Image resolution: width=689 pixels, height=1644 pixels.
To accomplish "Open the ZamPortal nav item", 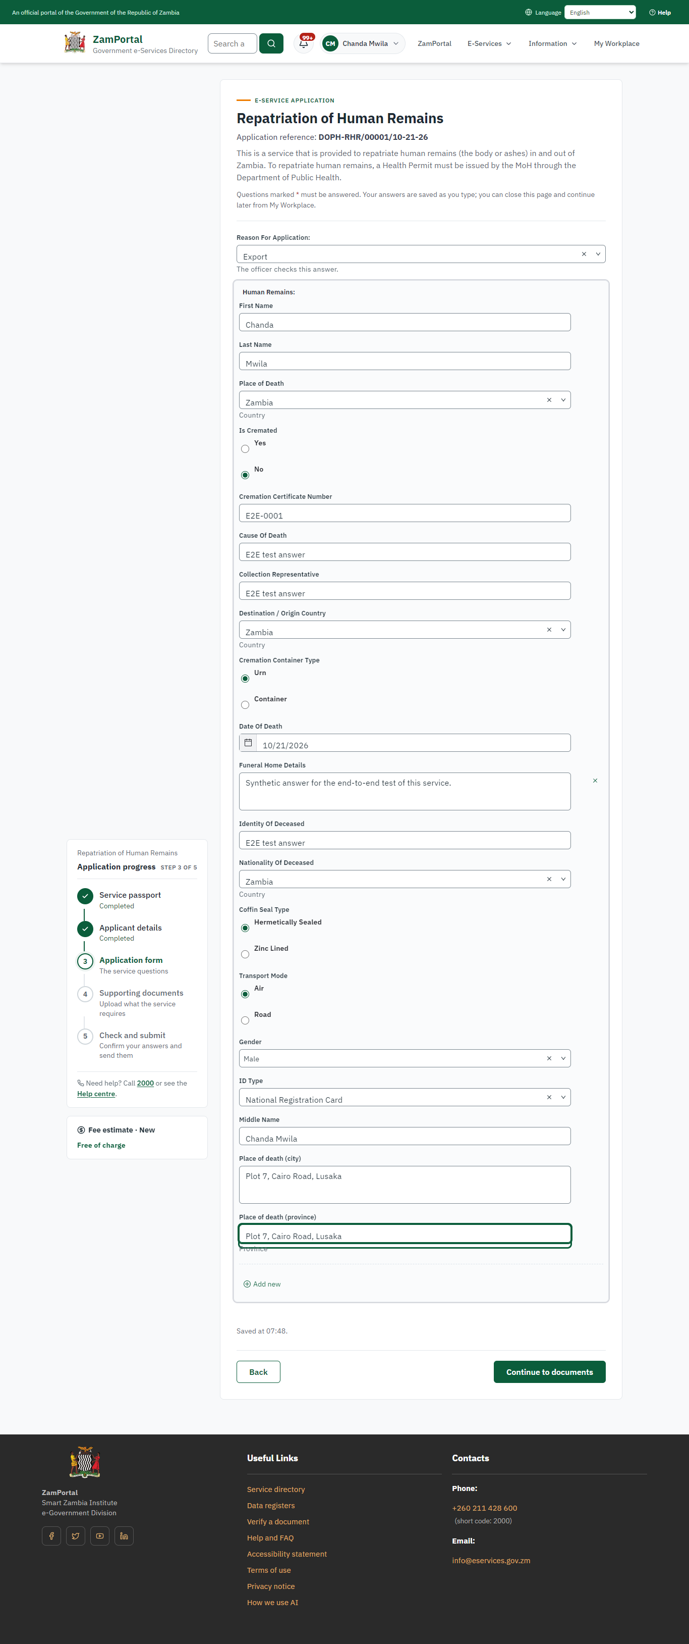I will point(434,43).
